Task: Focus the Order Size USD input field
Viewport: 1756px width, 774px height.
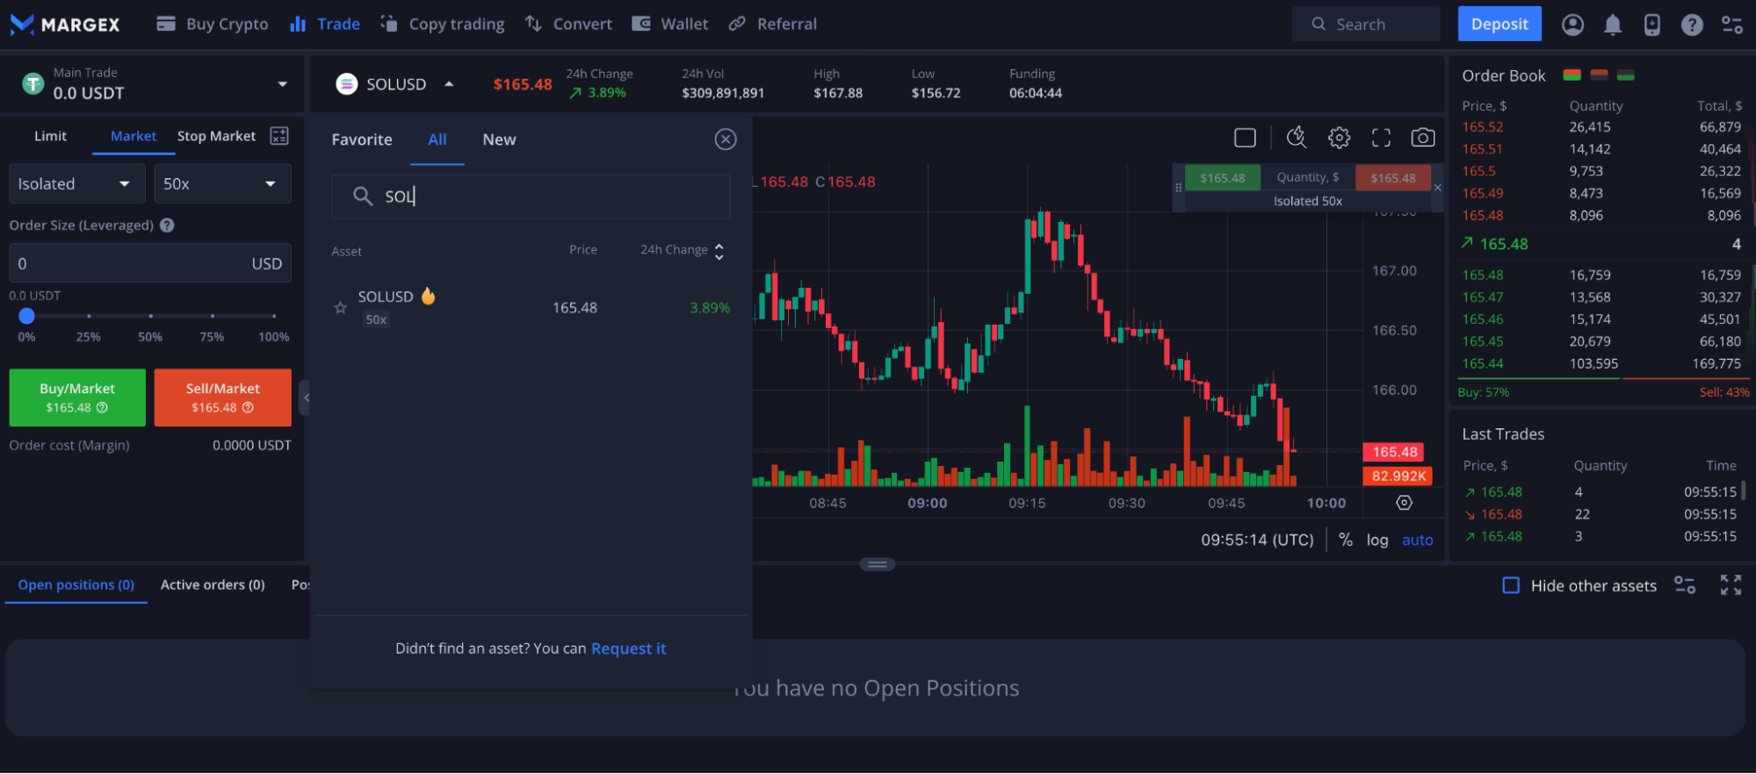Action: pyautogui.click(x=150, y=263)
